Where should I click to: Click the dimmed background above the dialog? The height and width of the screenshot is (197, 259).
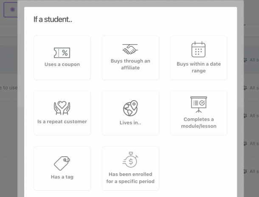tap(127, 3)
